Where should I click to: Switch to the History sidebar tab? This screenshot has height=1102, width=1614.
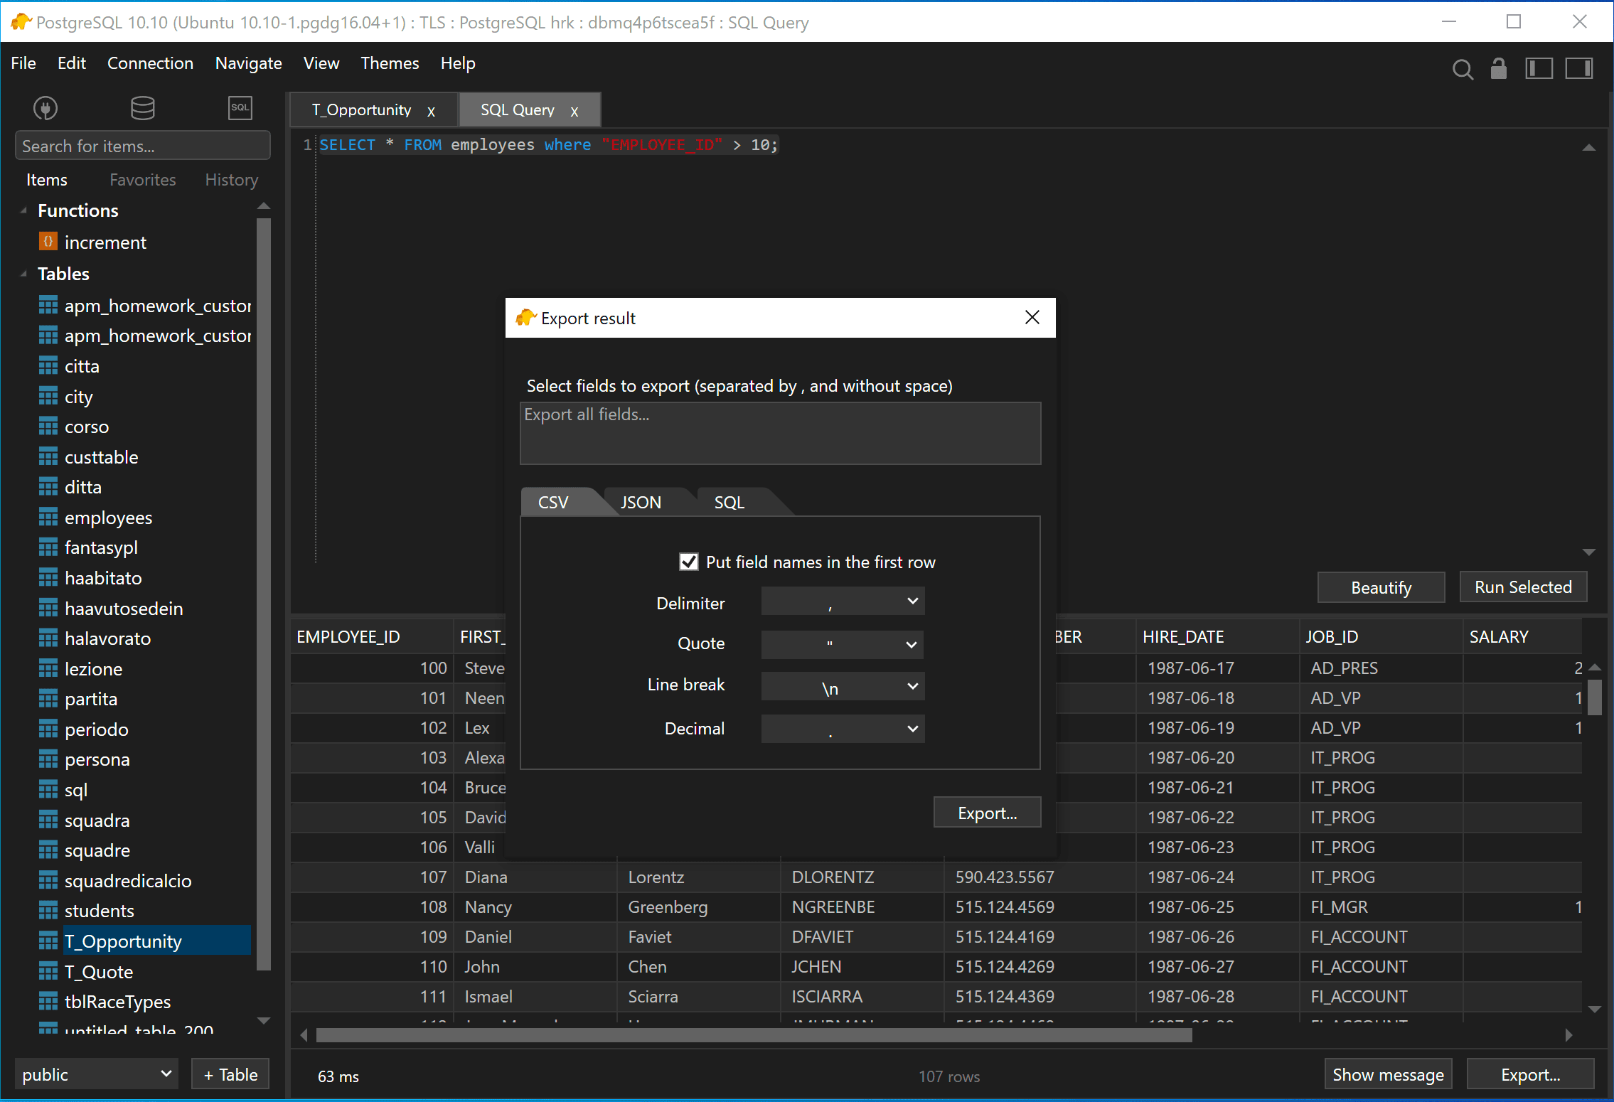pos(231,180)
